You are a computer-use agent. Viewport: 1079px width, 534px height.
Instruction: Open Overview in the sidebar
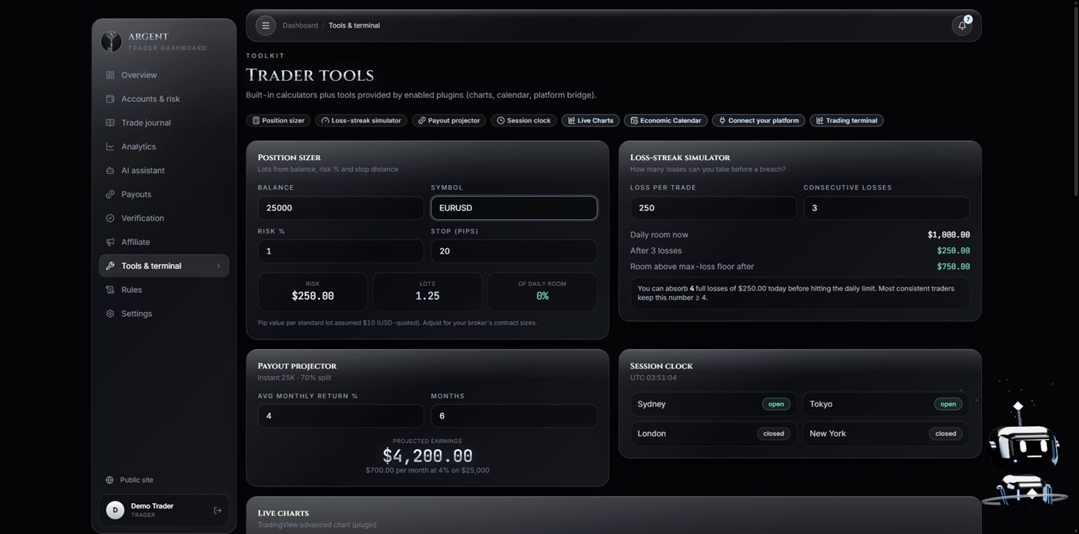tap(164, 75)
